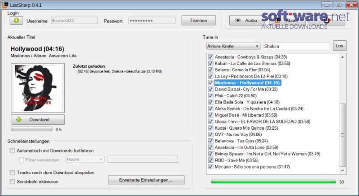This screenshot has height=196, width=359.
Task: Select Britney Spears - I'm Not a Girl track
Action: tap(267, 154)
